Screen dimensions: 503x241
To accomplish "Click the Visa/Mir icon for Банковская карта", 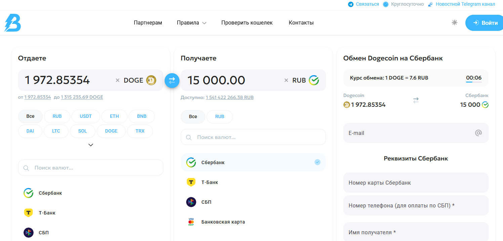I will coord(191,222).
